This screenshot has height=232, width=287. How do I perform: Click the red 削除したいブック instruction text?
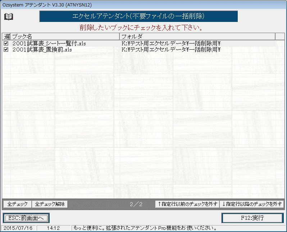[141, 28]
